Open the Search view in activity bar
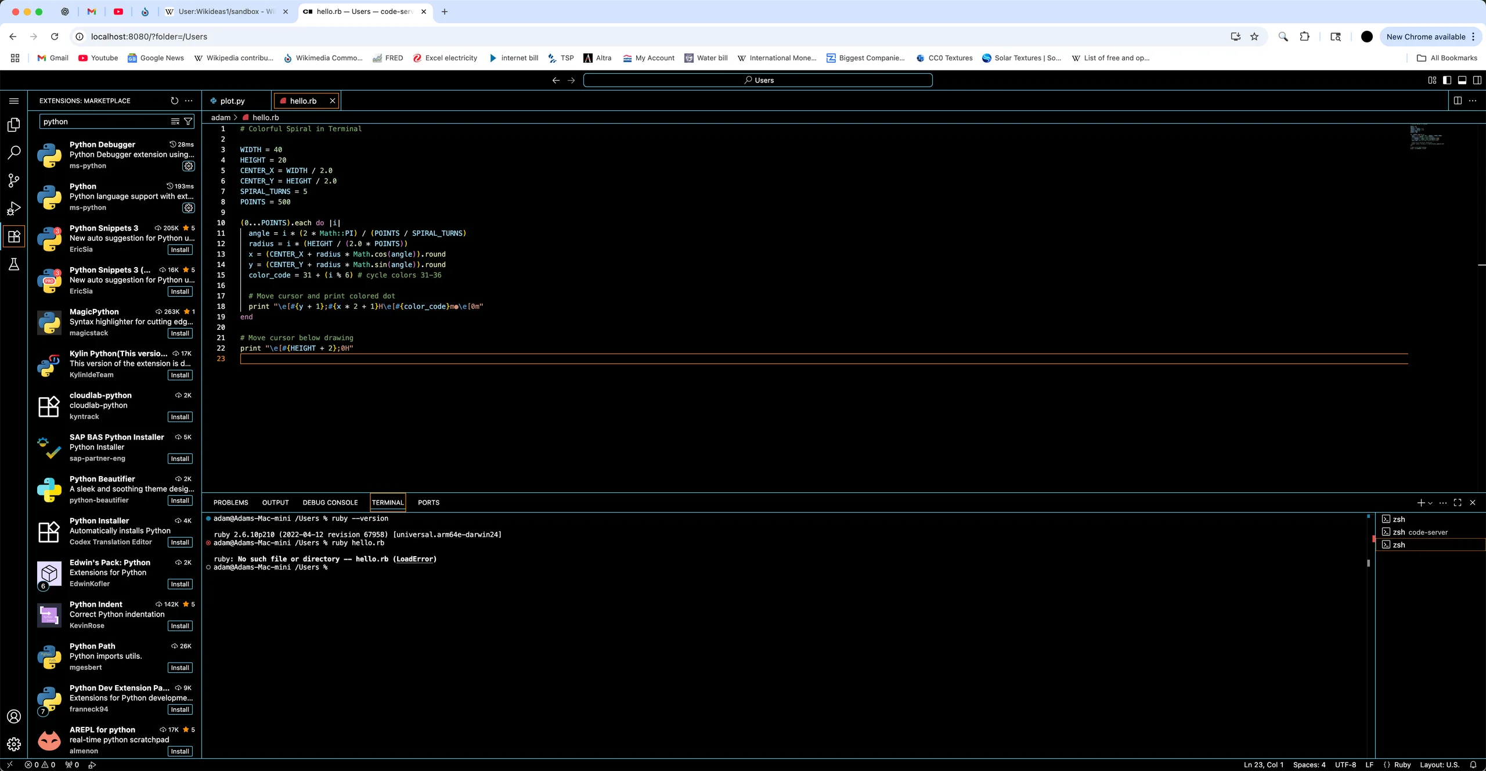1486x771 pixels. tap(14, 153)
